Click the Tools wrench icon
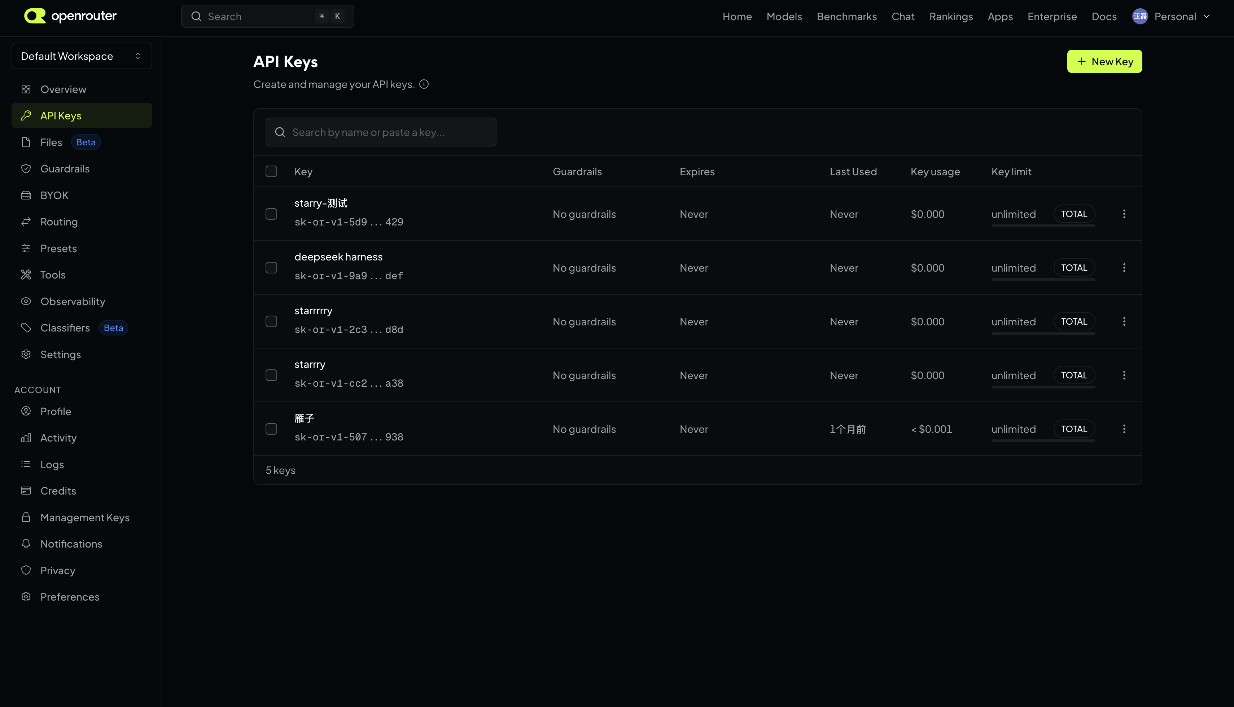 (x=26, y=275)
